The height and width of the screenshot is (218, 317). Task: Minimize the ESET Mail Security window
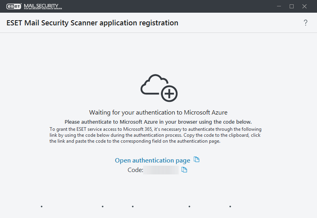pos(279,6)
